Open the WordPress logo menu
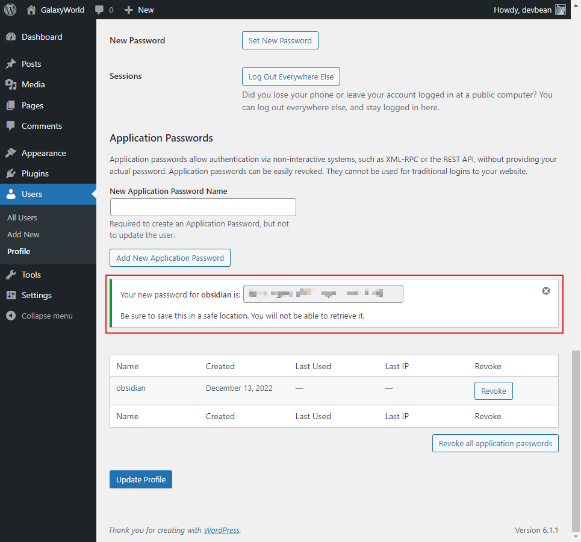This screenshot has height=542, width=581. tap(10, 10)
